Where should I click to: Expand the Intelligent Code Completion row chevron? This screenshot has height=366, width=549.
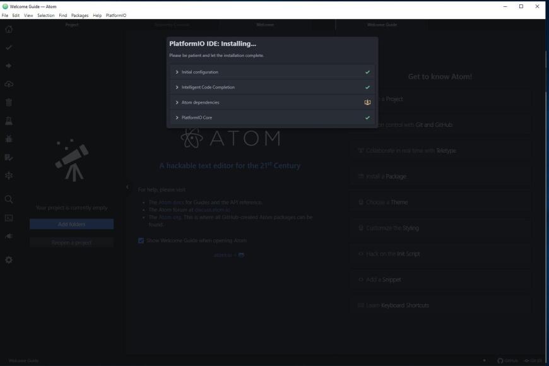177,87
